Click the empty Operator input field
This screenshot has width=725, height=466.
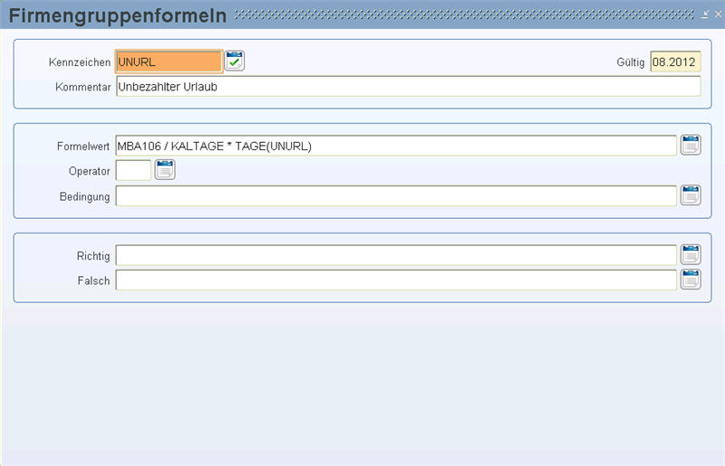pos(133,170)
